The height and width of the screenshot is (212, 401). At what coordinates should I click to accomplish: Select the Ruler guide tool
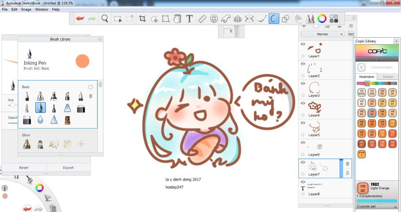[x=202, y=18]
